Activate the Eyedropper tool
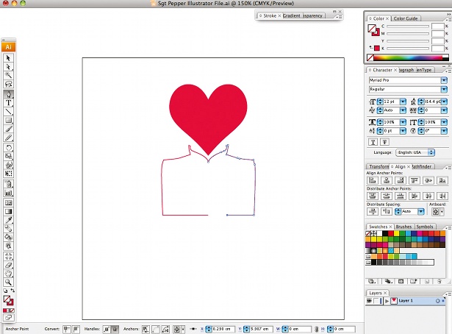 8,220
